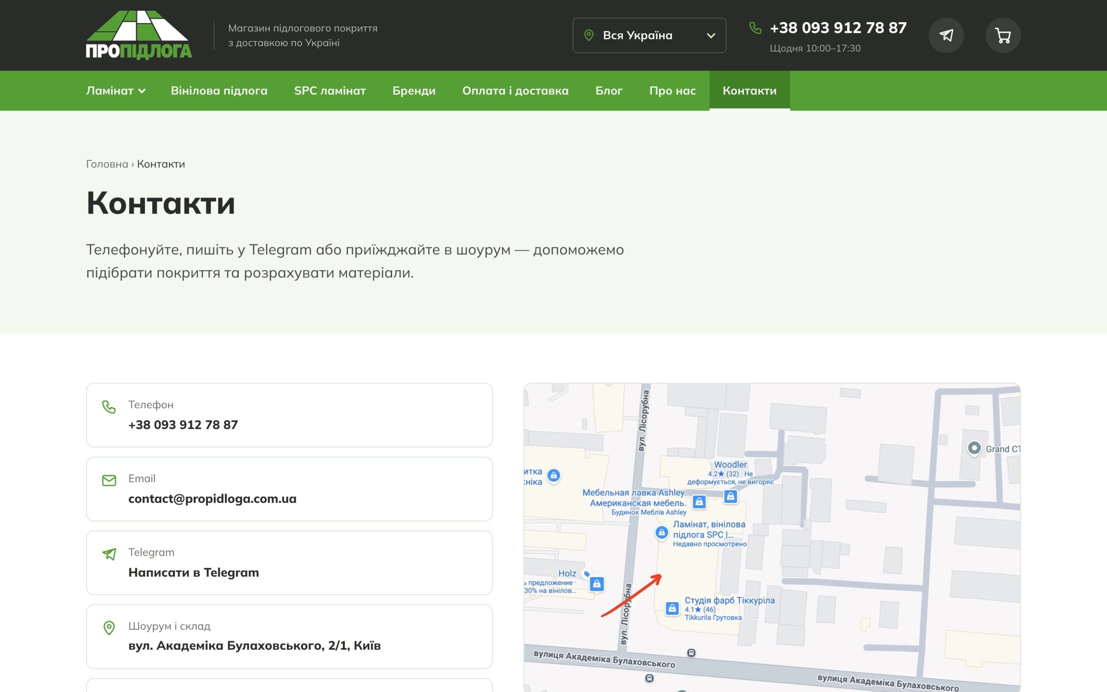Click the Grand CT gray marker on map

click(974, 448)
